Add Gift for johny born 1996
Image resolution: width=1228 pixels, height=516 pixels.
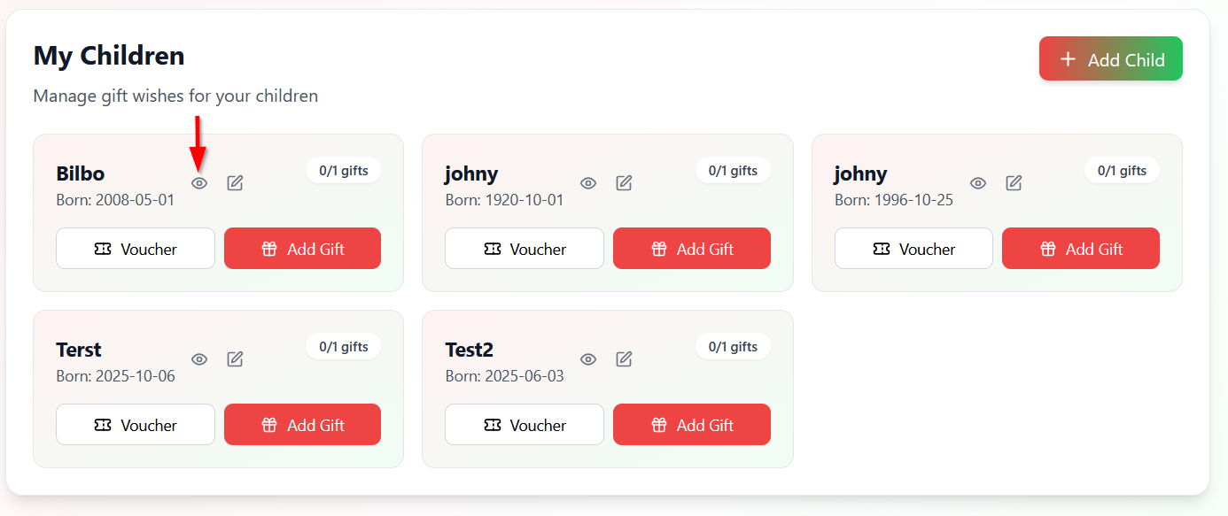click(1080, 249)
